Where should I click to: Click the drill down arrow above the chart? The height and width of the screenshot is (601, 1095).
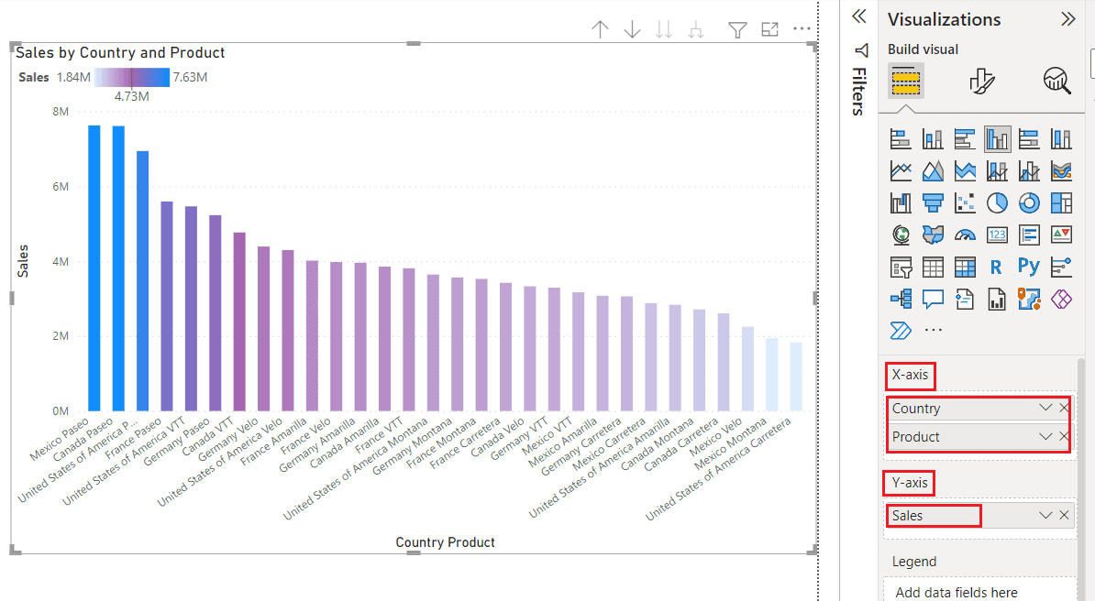[632, 29]
